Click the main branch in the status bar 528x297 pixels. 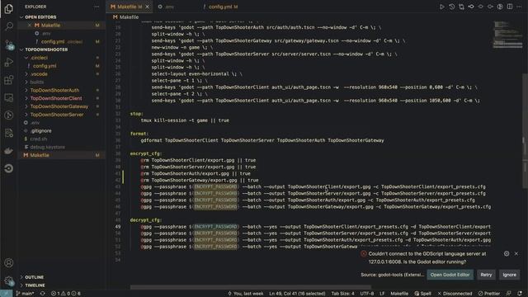(x=25, y=294)
